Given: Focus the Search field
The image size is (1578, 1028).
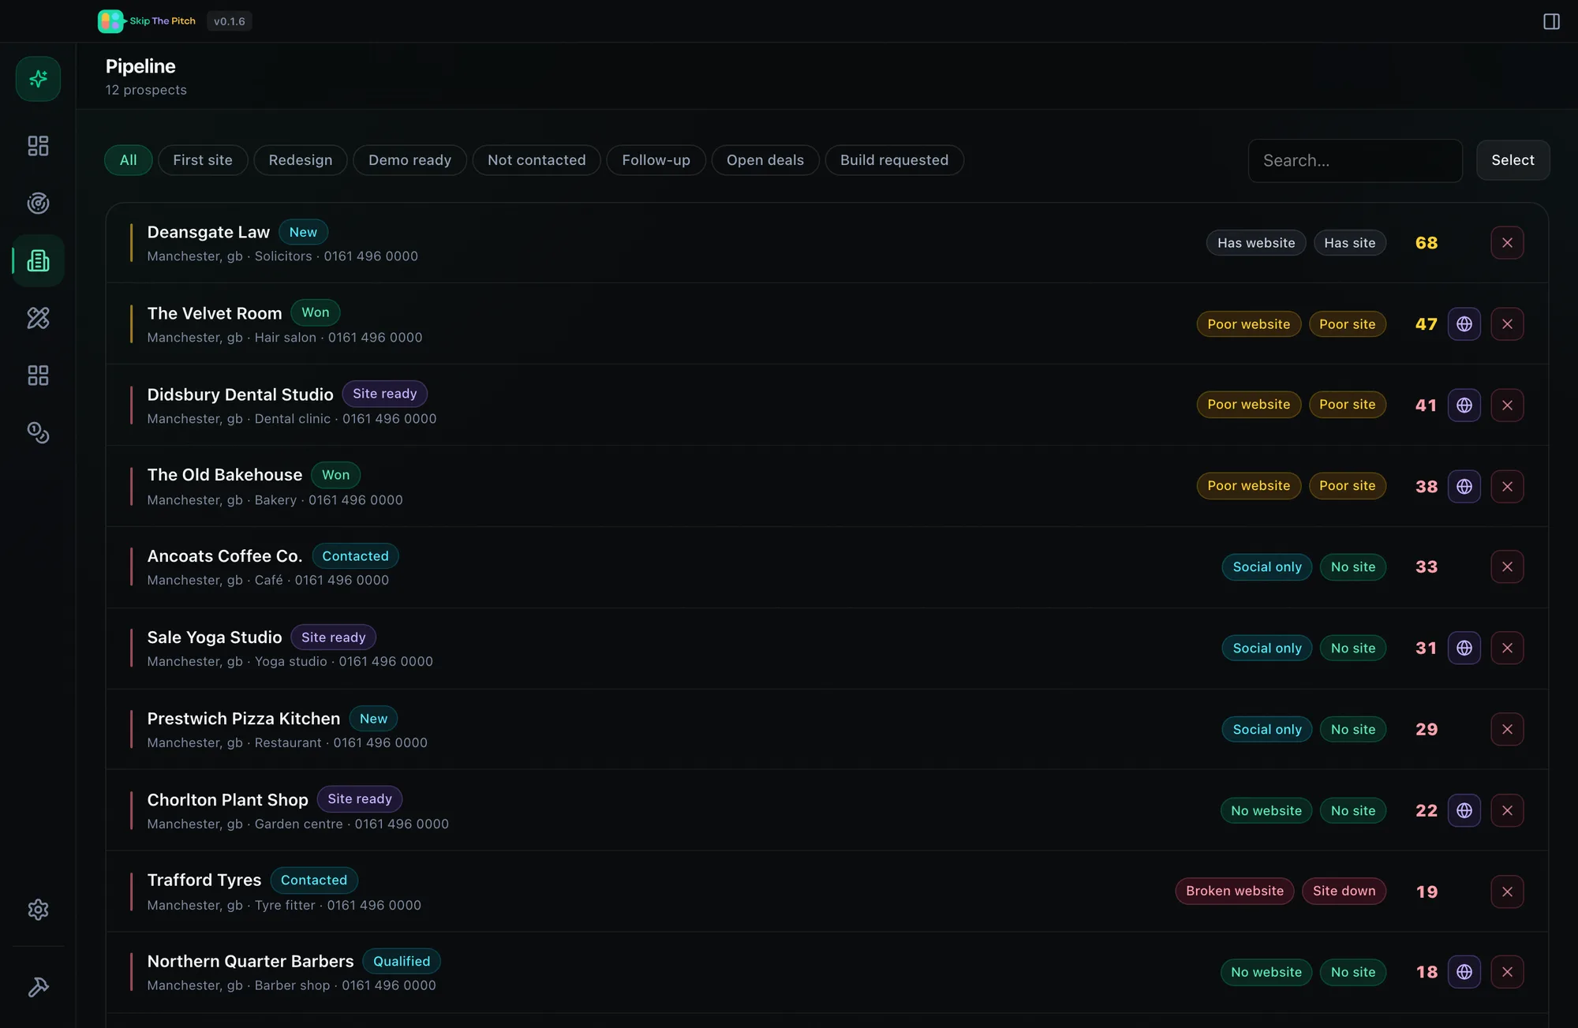Looking at the screenshot, I should coord(1355,161).
